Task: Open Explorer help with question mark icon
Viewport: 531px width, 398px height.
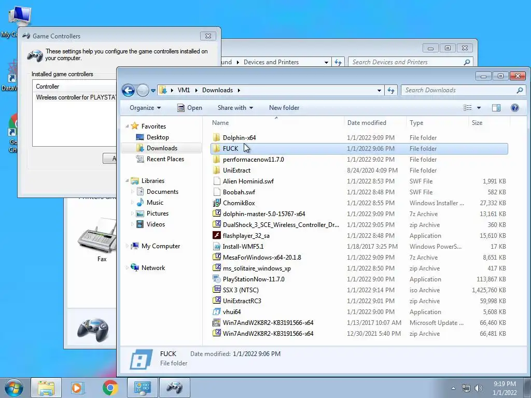Action: pos(515,108)
